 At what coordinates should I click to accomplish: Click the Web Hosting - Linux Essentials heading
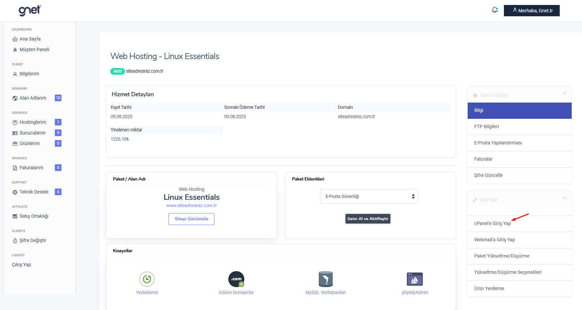(x=165, y=56)
